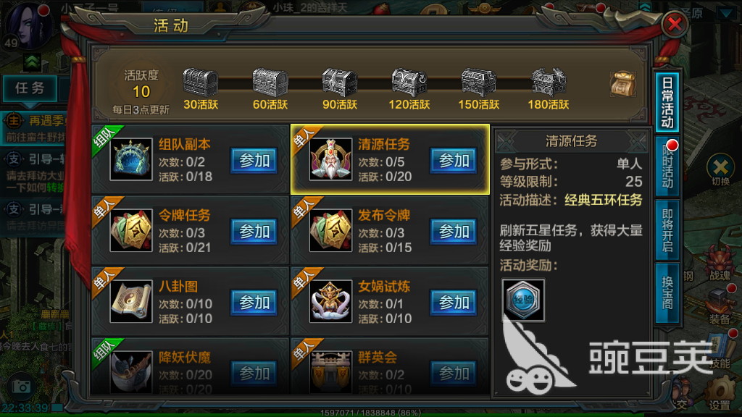The height and width of the screenshot is (417, 742).
Task: Select the 发布令牌 activity card
Action: (x=390, y=230)
